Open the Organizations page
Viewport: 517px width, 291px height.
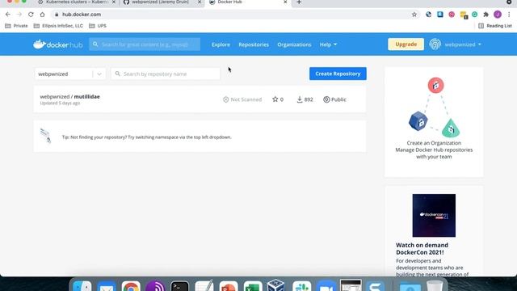[294, 44]
